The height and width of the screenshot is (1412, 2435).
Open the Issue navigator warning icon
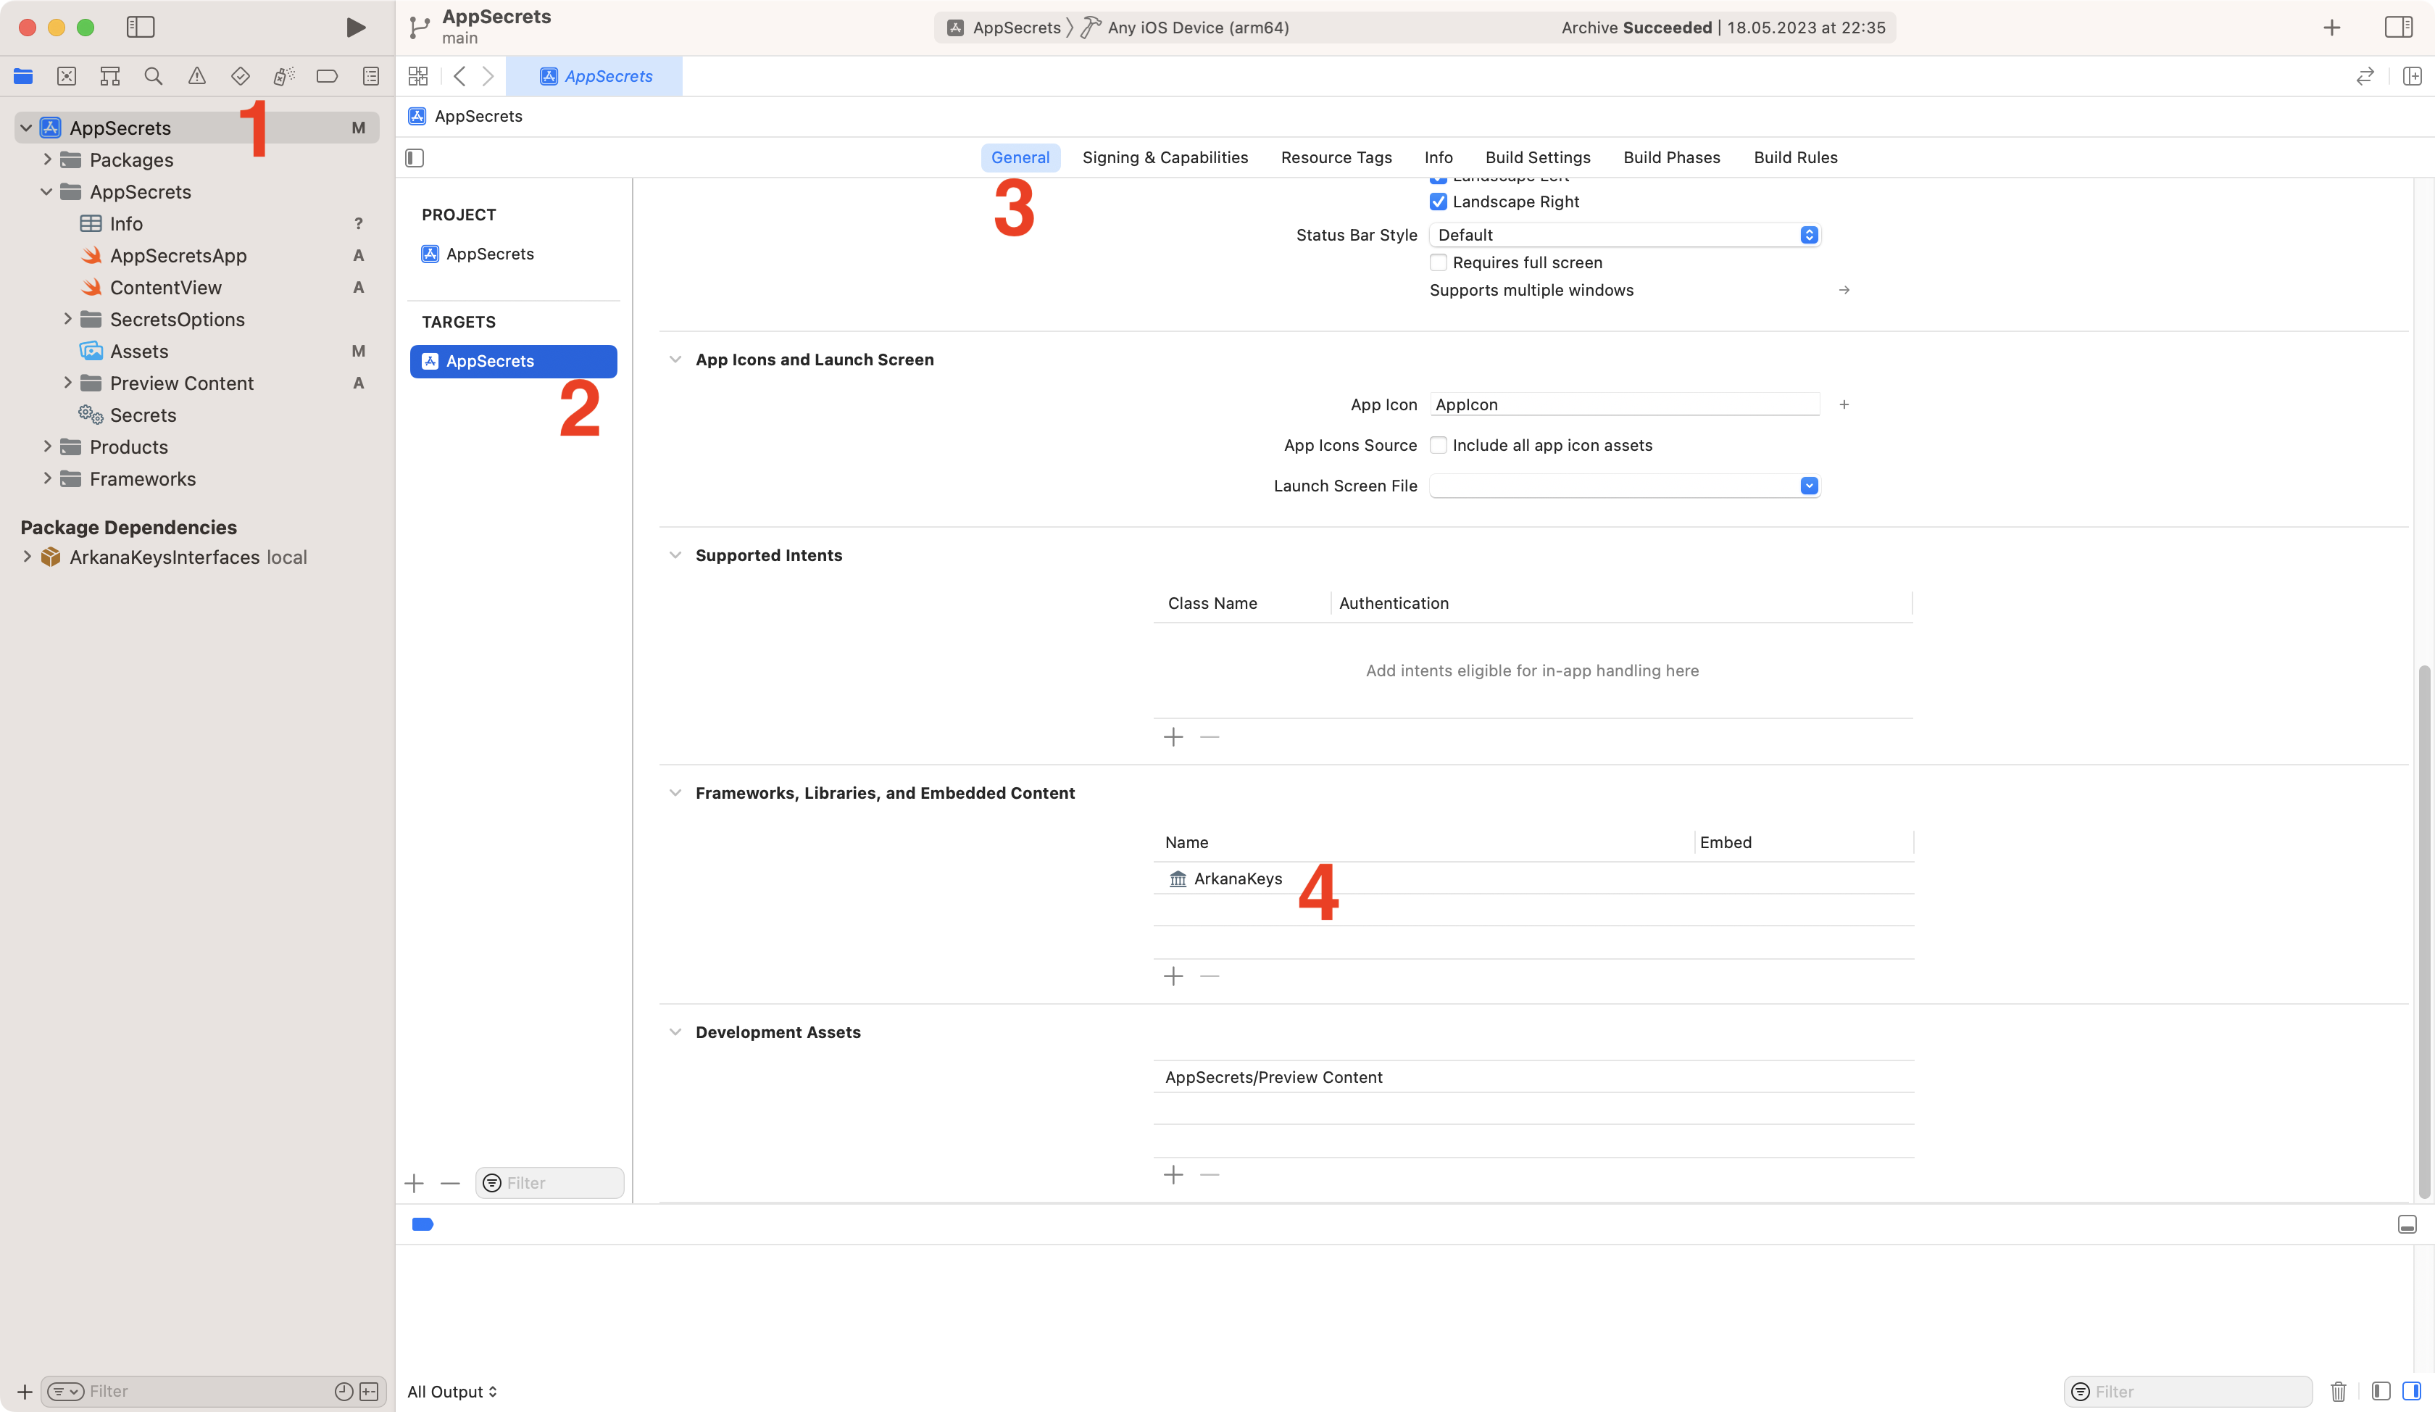[x=197, y=76]
